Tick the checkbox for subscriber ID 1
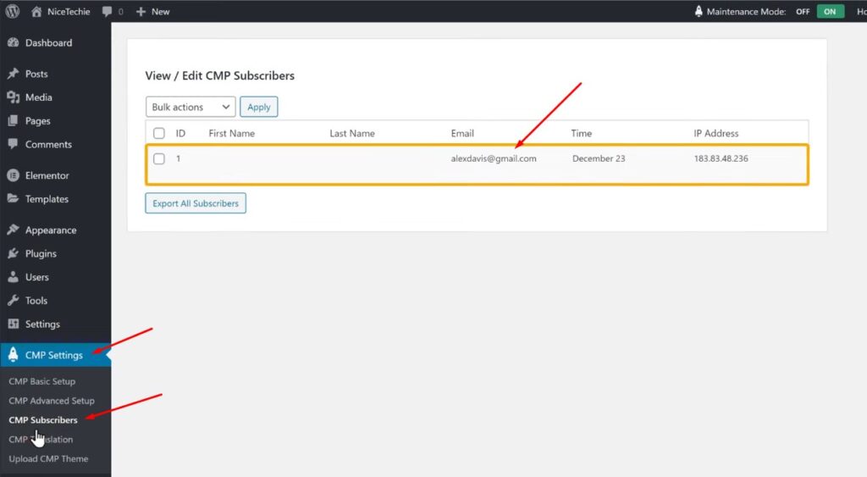 [x=159, y=158]
